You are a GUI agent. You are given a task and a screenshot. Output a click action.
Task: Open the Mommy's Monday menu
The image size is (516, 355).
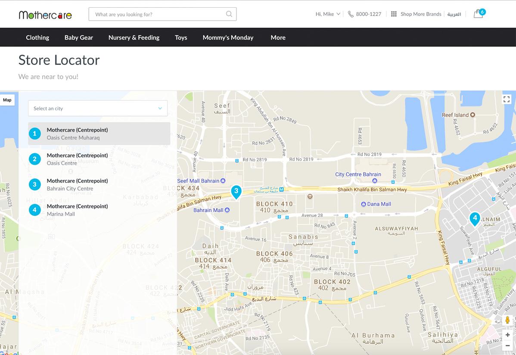[x=228, y=37]
